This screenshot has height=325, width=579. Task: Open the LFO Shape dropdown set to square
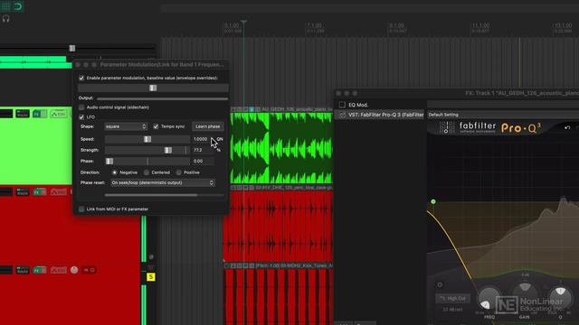pyautogui.click(x=126, y=126)
